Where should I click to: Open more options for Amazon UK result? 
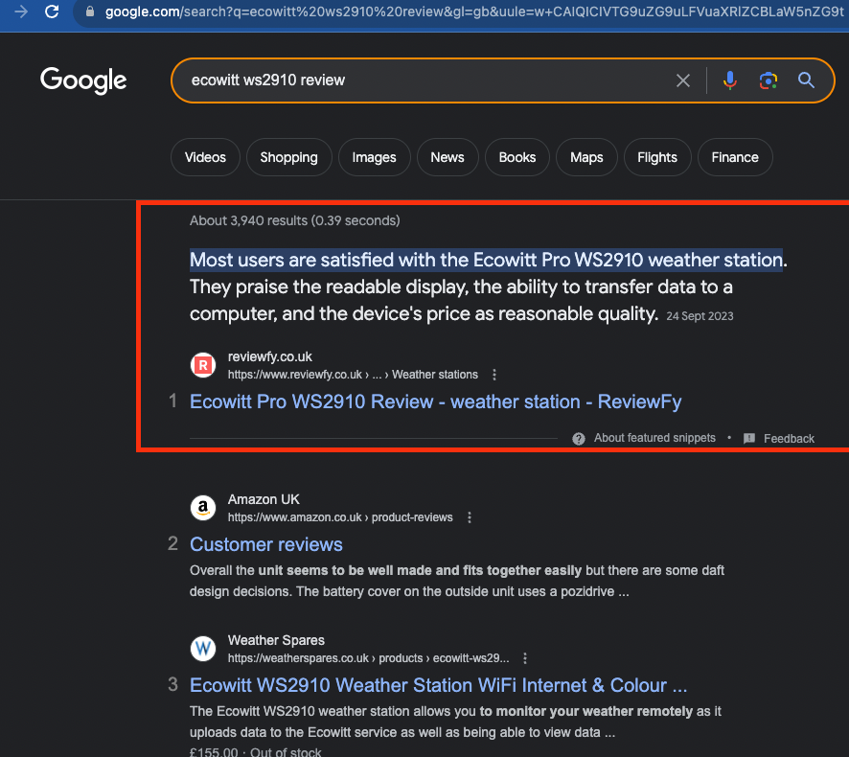click(x=469, y=517)
